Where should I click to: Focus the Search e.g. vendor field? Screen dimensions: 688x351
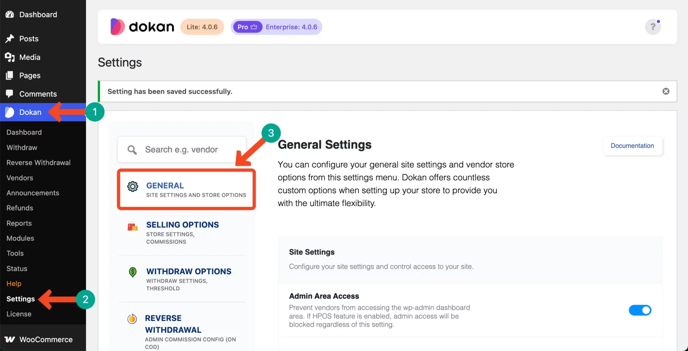(x=182, y=150)
